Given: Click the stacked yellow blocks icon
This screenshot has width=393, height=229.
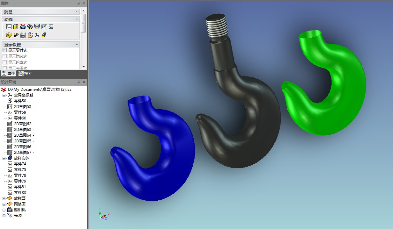Looking at the screenshot, I should click(44, 35).
